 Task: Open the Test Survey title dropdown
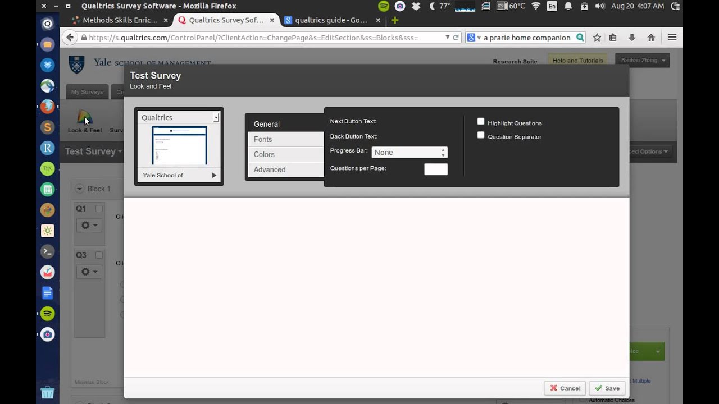93,151
